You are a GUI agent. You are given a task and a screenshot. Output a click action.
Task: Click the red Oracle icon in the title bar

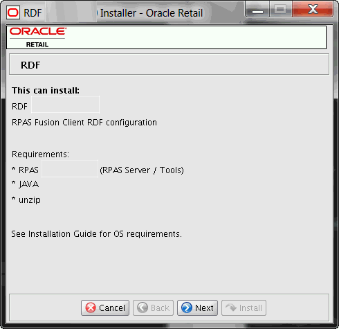tap(12, 12)
